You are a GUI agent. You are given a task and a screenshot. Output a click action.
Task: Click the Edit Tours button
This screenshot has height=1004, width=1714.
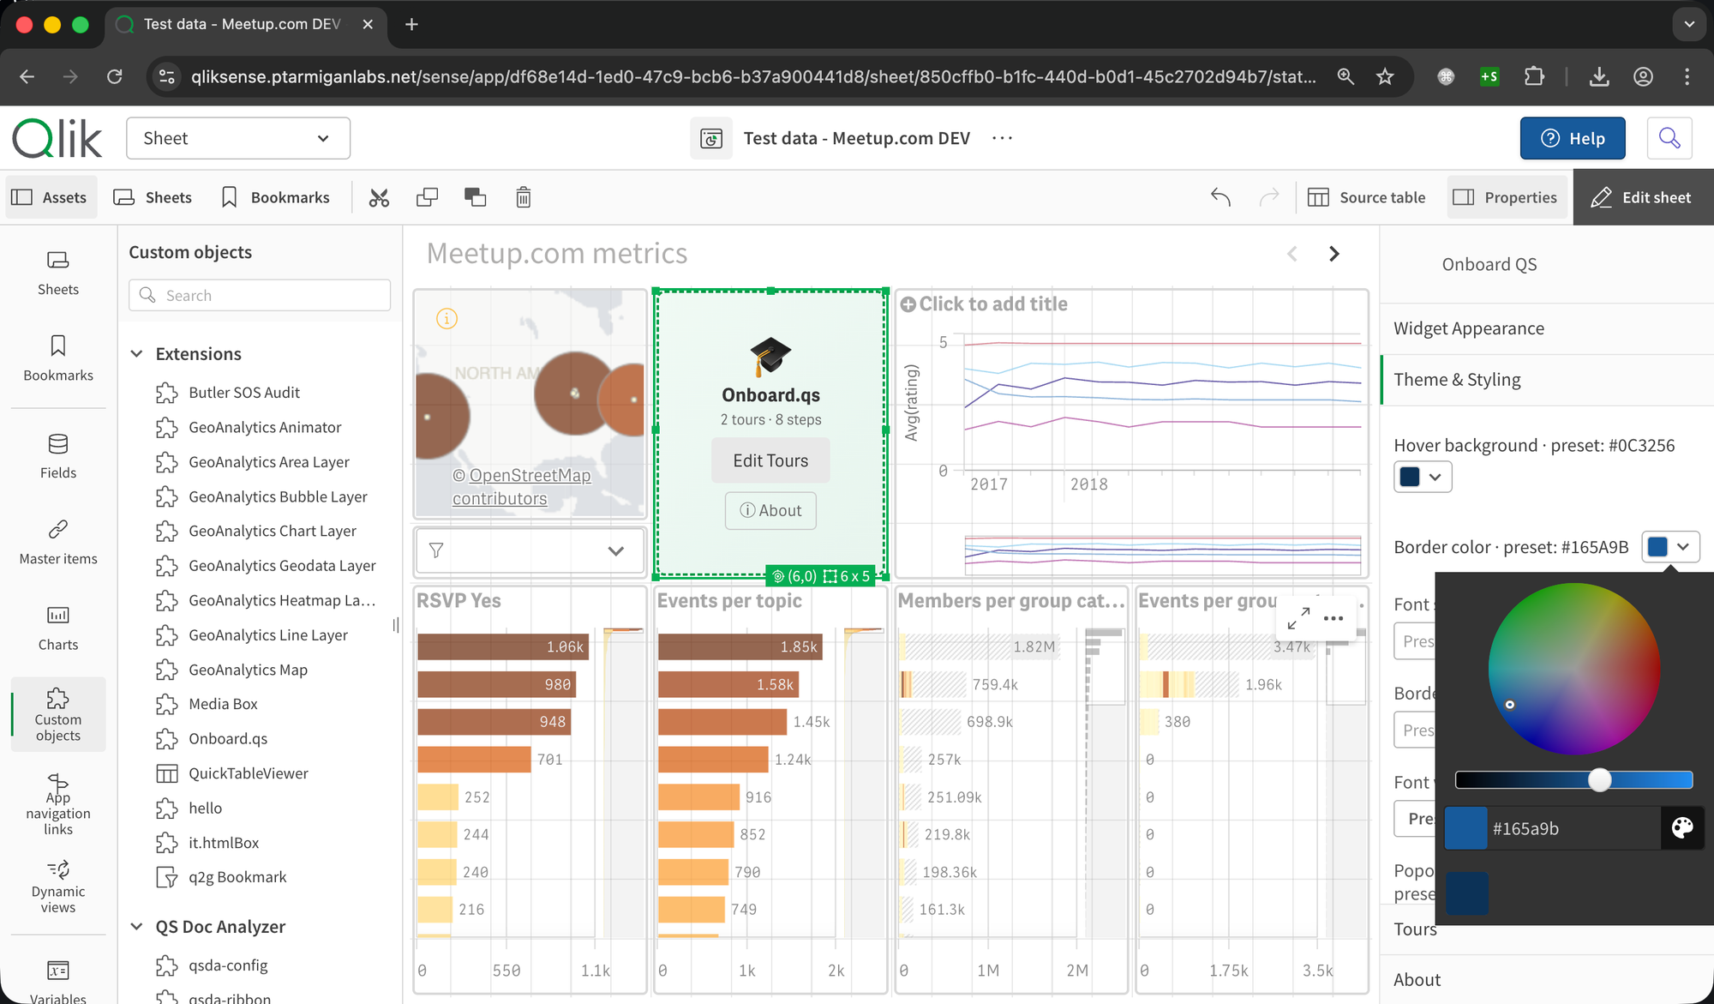(770, 460)
